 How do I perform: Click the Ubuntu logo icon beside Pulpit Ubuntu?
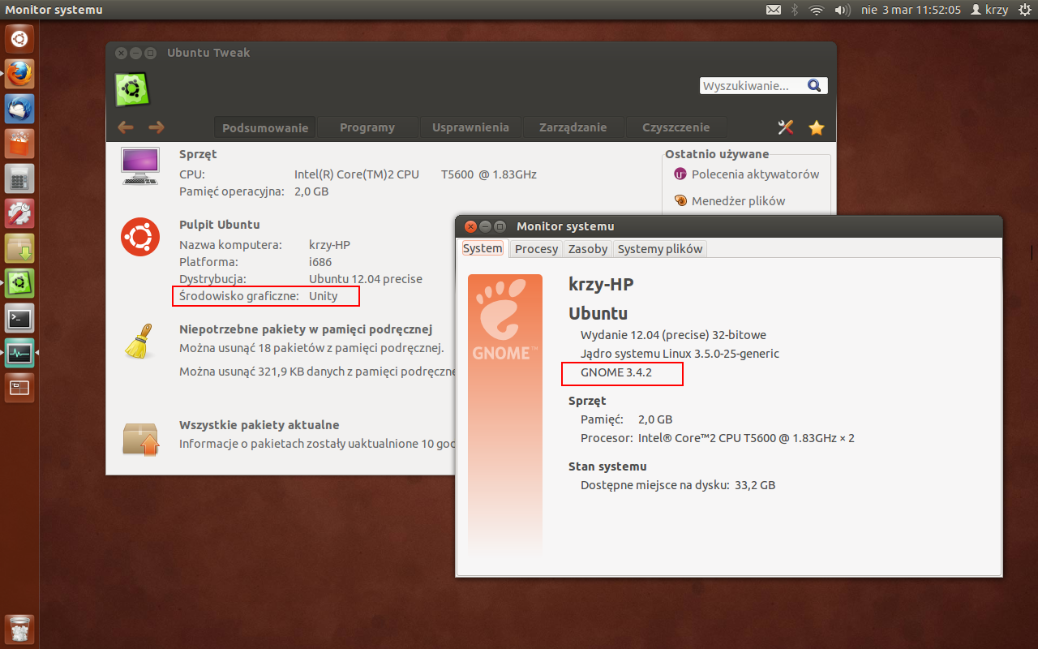[140, 237]
